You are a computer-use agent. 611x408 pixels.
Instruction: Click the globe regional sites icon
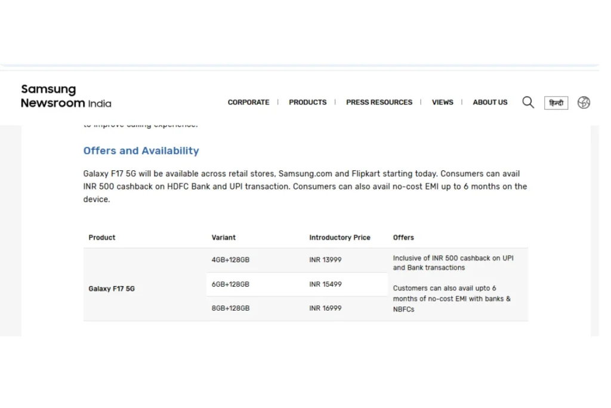[x=584, y=102]
